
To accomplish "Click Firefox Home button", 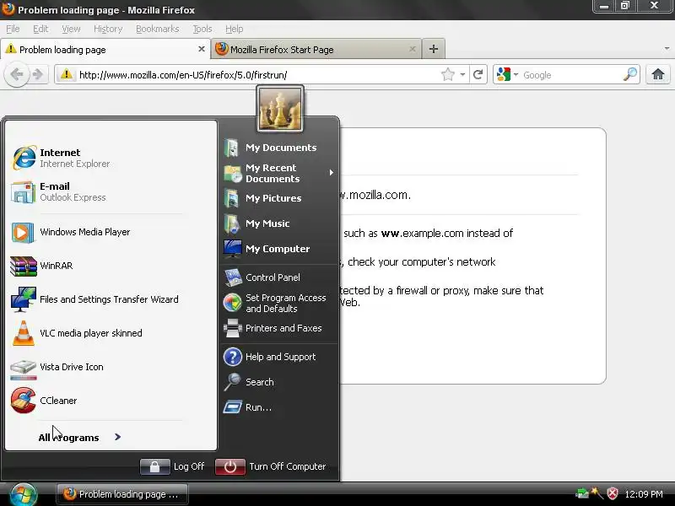I will [x=657, y=74].
